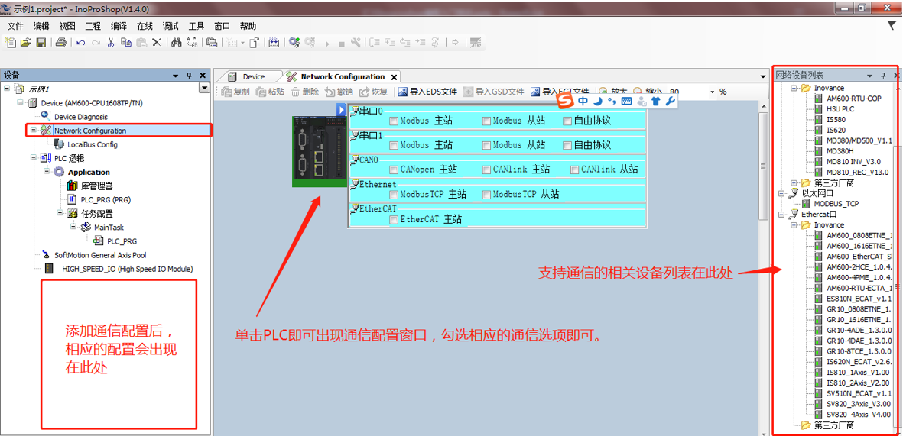
Task: Click 导入EDS文件 button
Action: [428, 92]
